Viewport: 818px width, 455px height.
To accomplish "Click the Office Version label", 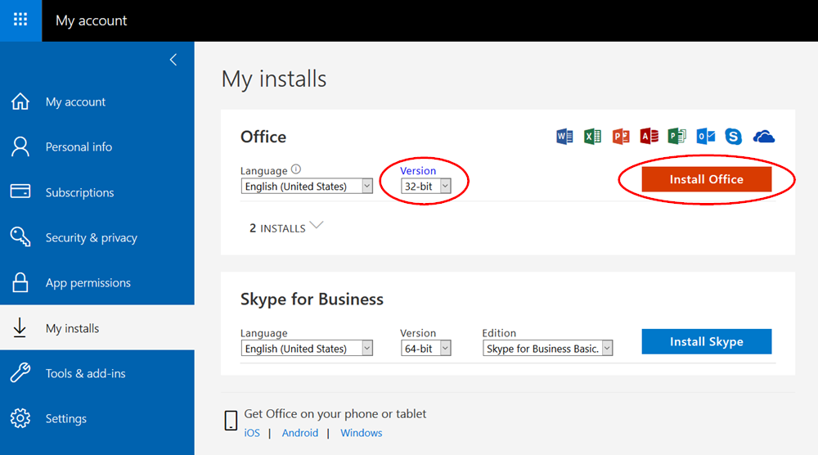I will coord(418,170).
